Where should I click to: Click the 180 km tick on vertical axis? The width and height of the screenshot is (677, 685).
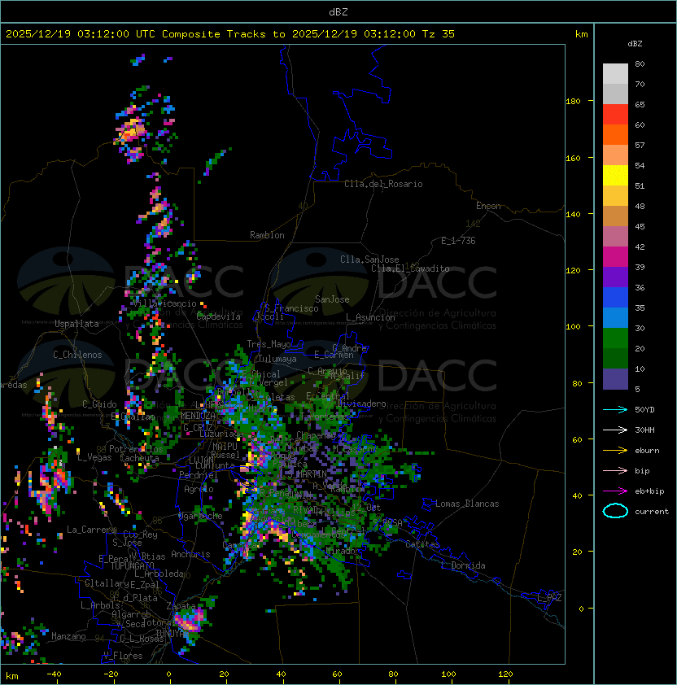[x=574, y=102]
